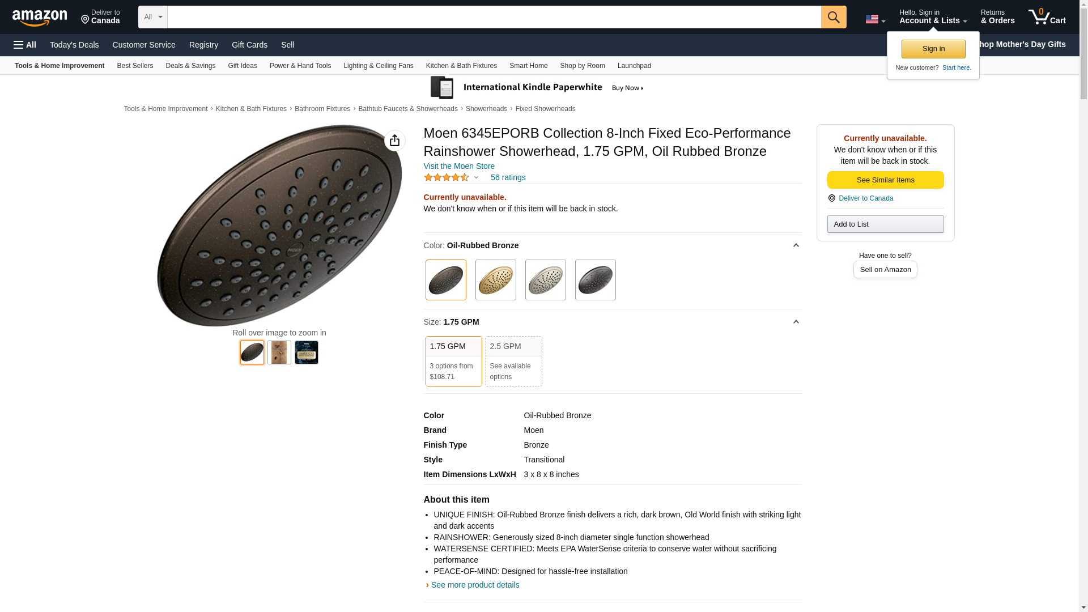The image size is (1088, 612).
Task: Click the US flag language selector
Action: click(874, 19)
